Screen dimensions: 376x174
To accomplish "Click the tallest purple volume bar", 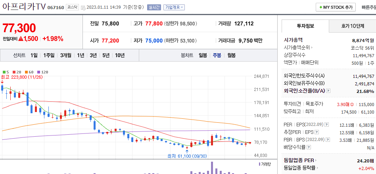I will (x=212, y=168).
